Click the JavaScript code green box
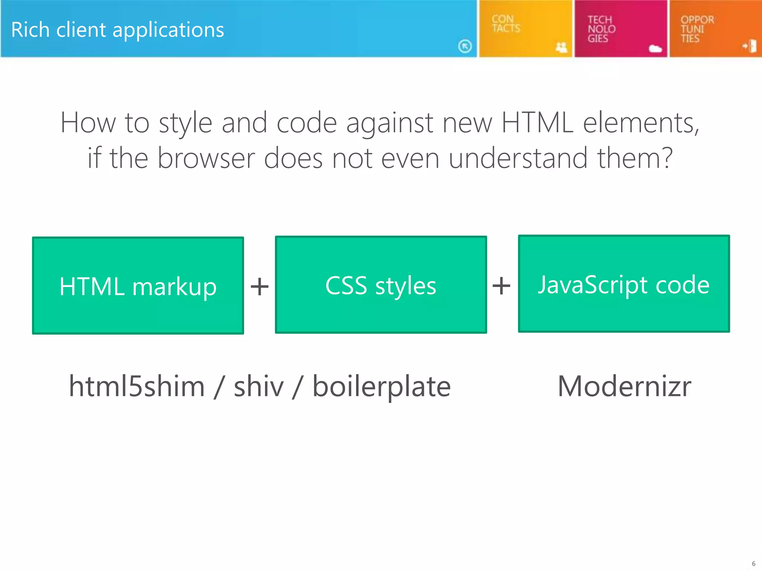Image resolution: width=762 pixels, height=571 pixels. 624,284
